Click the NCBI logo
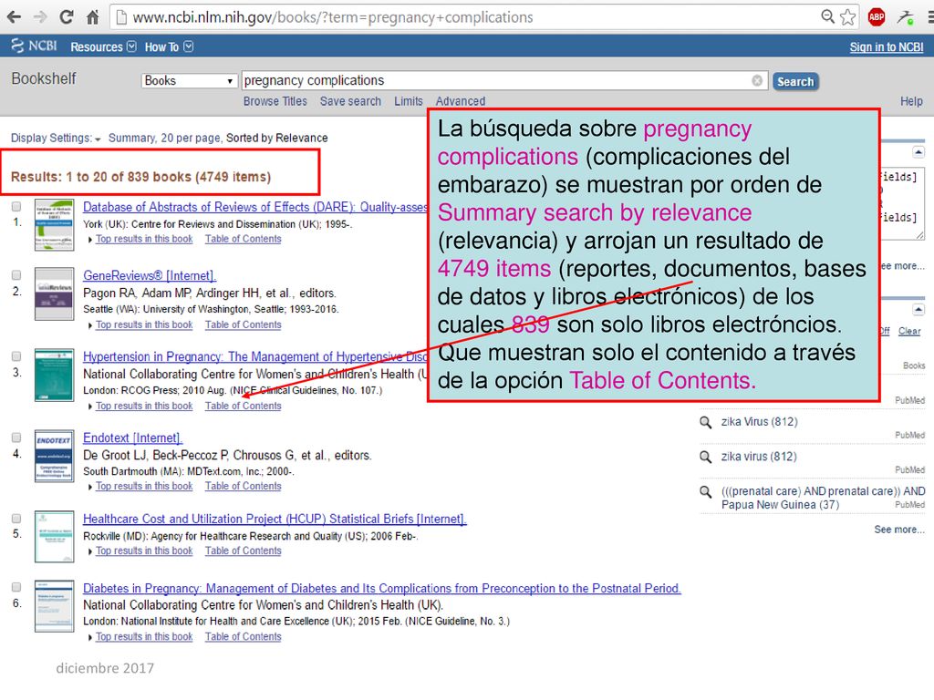Viewport: 934px width, 700px height. point(35,46)
